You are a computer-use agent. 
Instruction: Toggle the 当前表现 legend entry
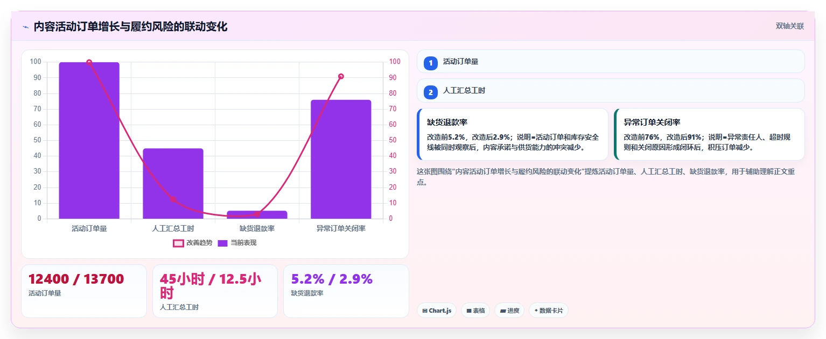pos(237,243)
